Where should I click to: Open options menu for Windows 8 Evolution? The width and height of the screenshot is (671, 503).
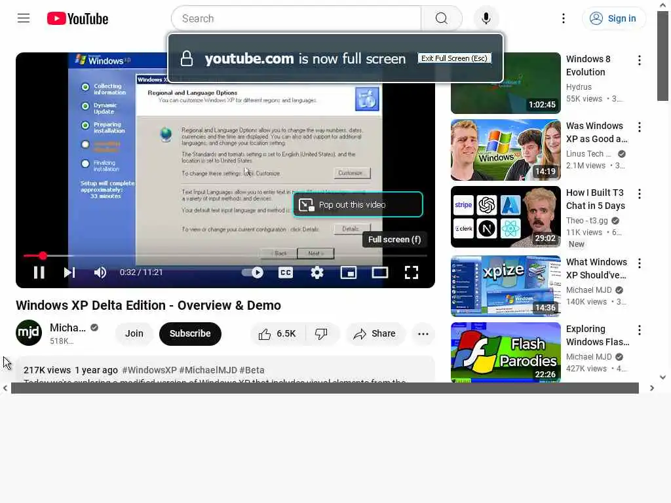pyautogui.click(x=640, y=60)
